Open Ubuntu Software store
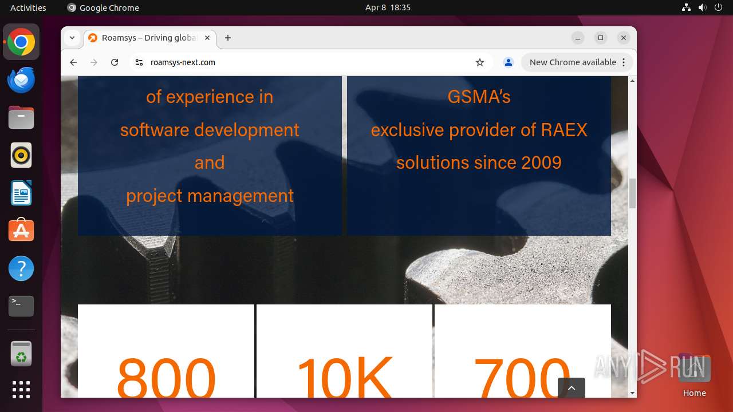 [21, 231]
